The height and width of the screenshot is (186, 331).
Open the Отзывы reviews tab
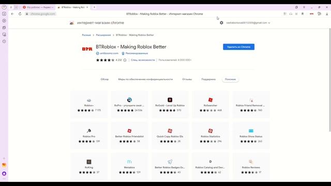[187, 79]
